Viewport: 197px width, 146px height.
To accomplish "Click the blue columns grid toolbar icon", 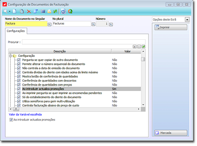I will [x=43, y=12].
